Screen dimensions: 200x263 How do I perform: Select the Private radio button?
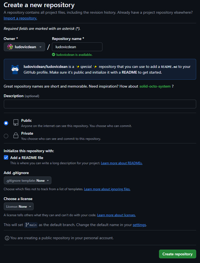point(6,136)
